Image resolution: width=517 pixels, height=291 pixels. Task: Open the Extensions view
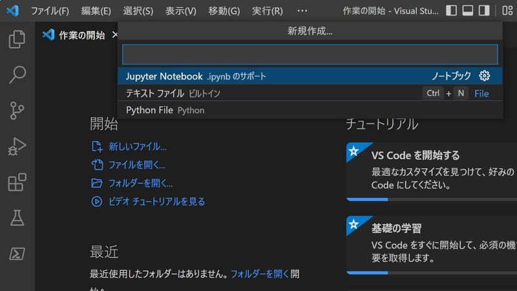(17, 182)
